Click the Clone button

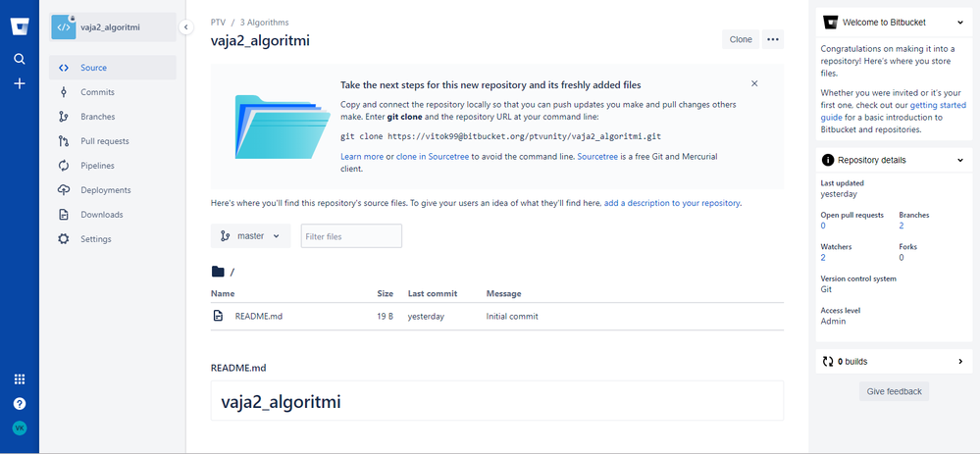pos(741,39)
